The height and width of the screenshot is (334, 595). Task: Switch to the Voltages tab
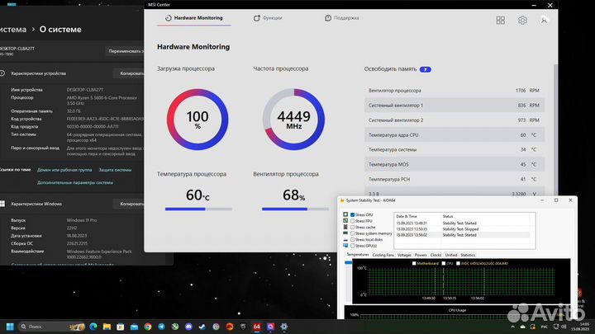tap(404, 255)
